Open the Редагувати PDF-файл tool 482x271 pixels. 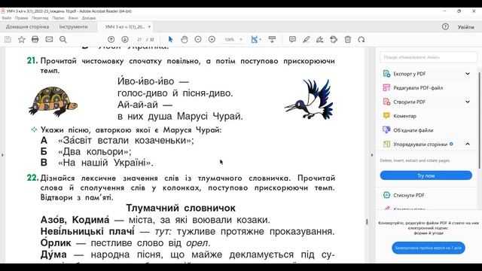pos(413,88)
